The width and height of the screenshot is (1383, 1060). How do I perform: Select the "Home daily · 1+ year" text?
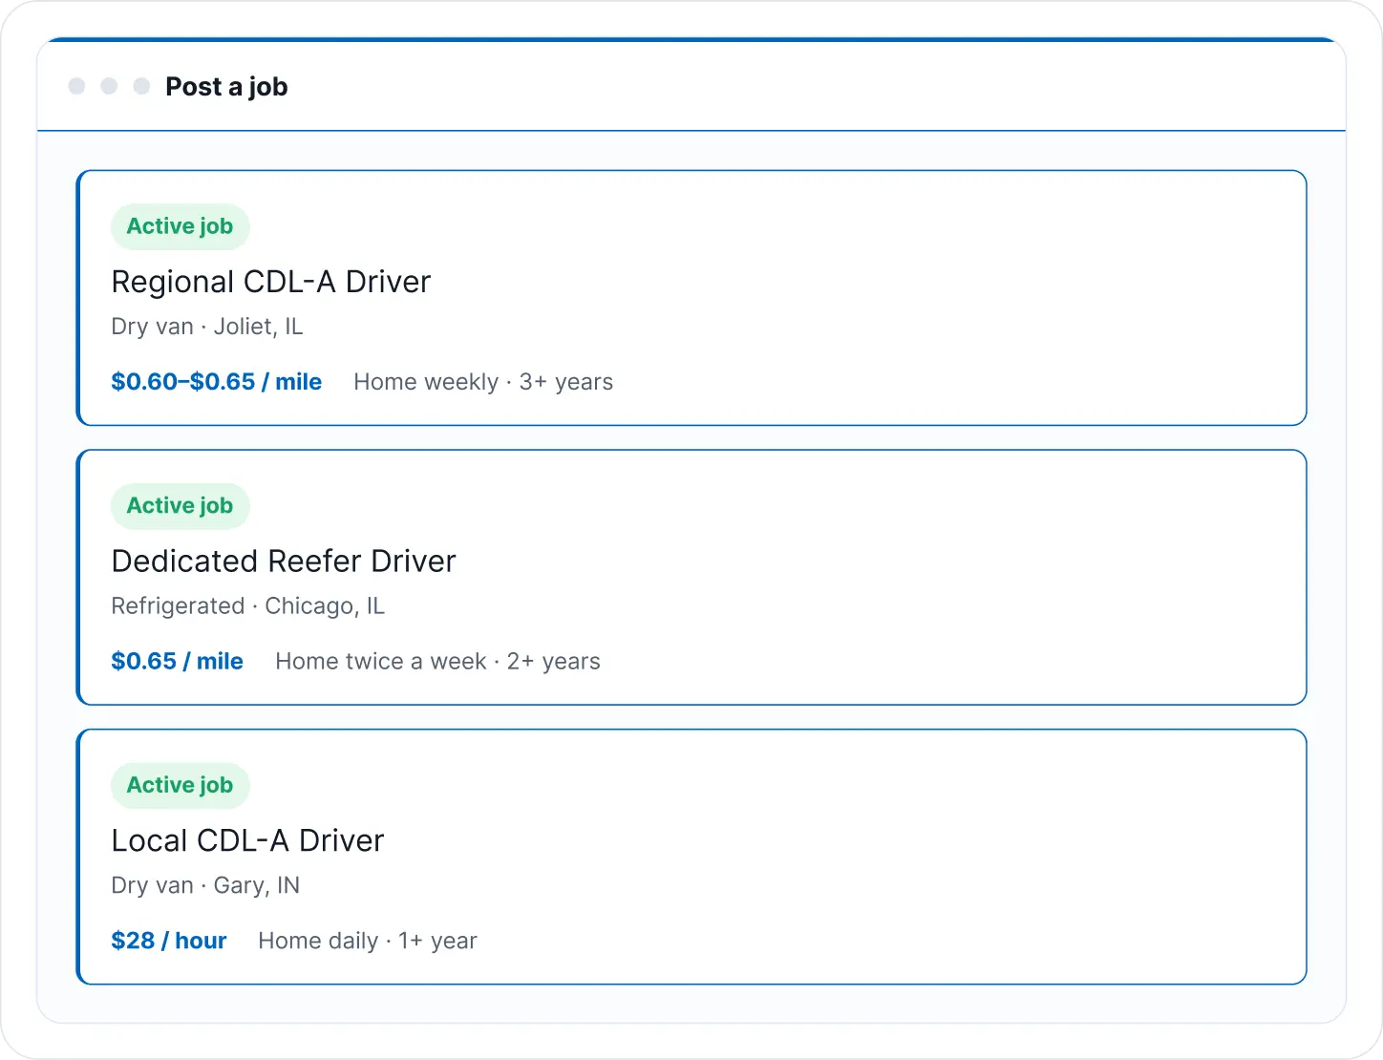click(368, 941)
